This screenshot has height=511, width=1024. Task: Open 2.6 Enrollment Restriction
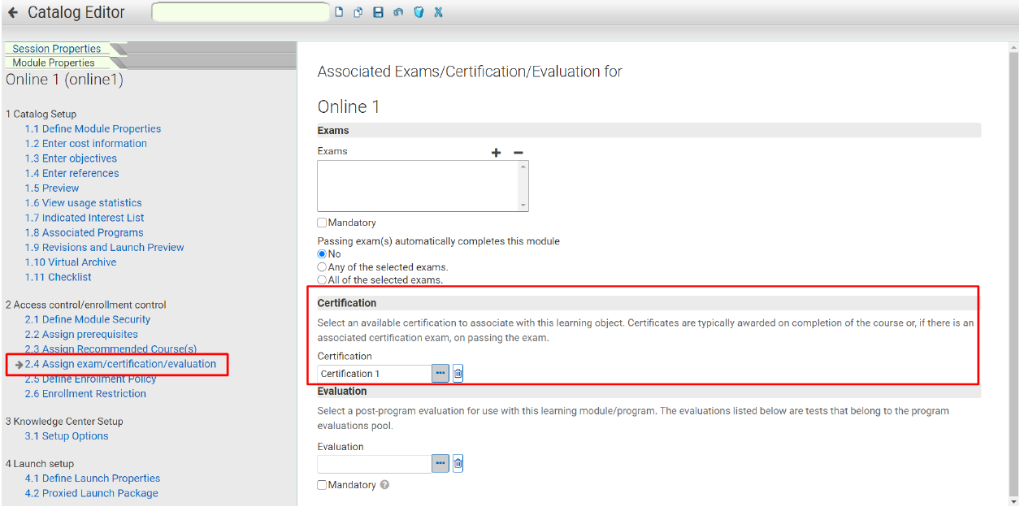coord(85,394)
